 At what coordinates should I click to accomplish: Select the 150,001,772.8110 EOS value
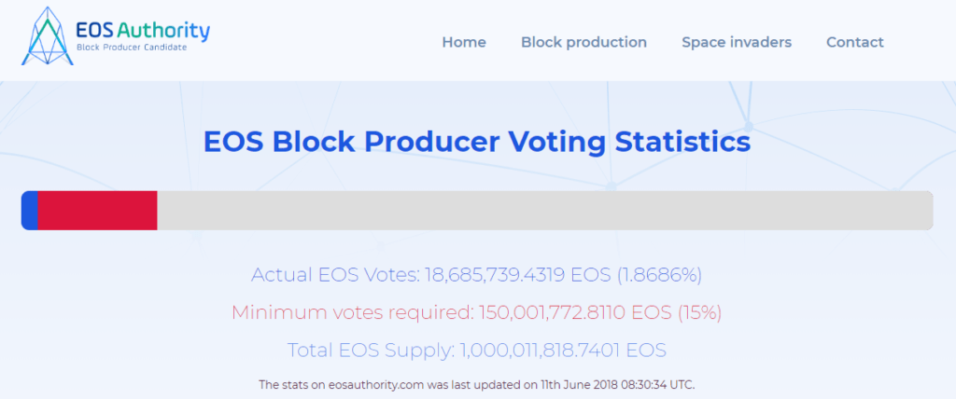coord(575,313)
